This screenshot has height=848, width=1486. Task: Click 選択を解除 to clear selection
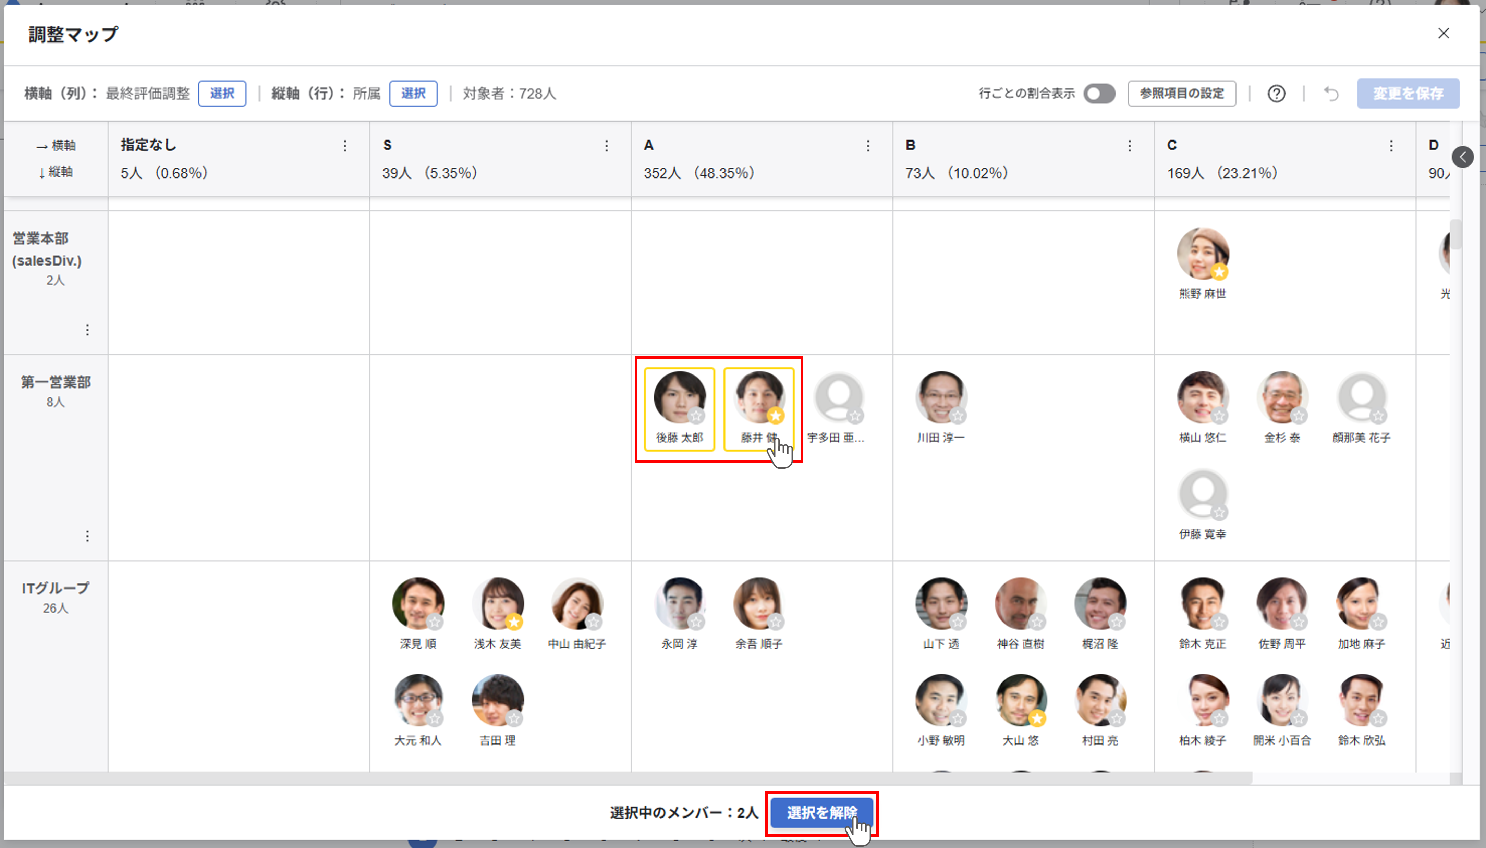pos(821,812)
